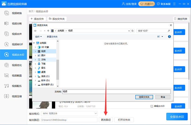Screen dimensions: 191x125
Task: Open 视频转GIF in the left sidebar
Action: tap(13, 44)
